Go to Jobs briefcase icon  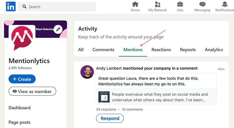pos(180,4)
